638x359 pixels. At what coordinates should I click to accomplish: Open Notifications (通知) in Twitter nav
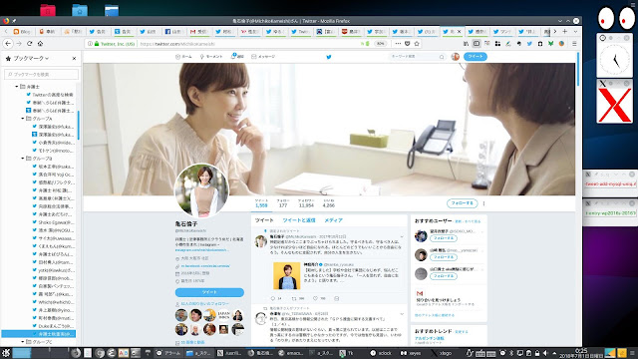pyautogui.click(x=237, y=57)
